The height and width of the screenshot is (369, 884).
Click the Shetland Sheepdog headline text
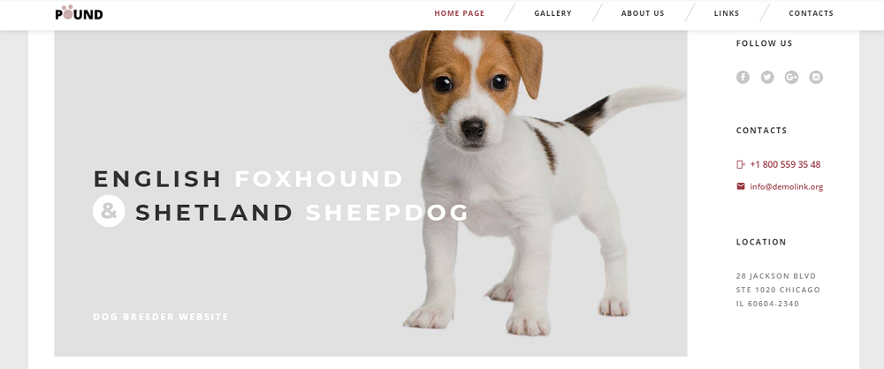pyautogui.click(x=301, y=213)
